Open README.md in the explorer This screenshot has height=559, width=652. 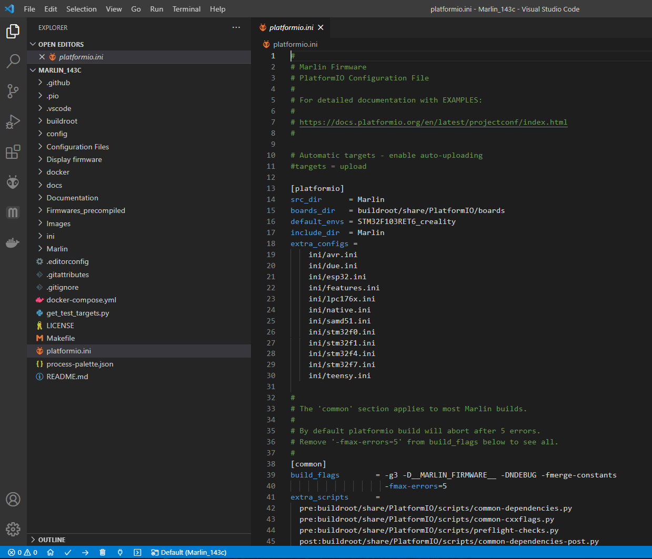pos(67,377)
